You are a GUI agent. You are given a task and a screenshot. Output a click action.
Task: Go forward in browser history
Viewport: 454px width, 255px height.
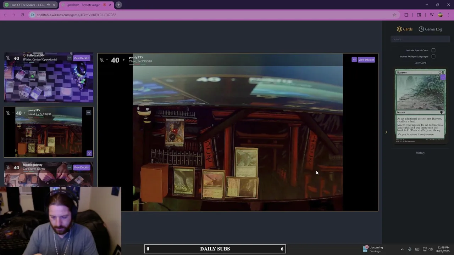click(x=13, y=15)
